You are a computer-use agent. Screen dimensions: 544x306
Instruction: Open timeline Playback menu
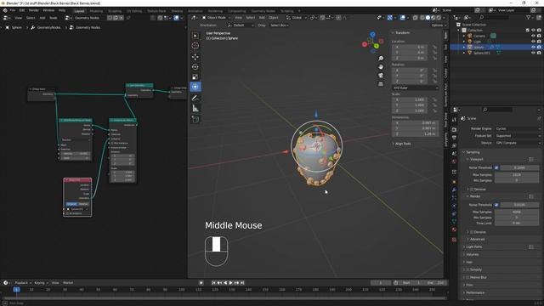coord(23,283)
